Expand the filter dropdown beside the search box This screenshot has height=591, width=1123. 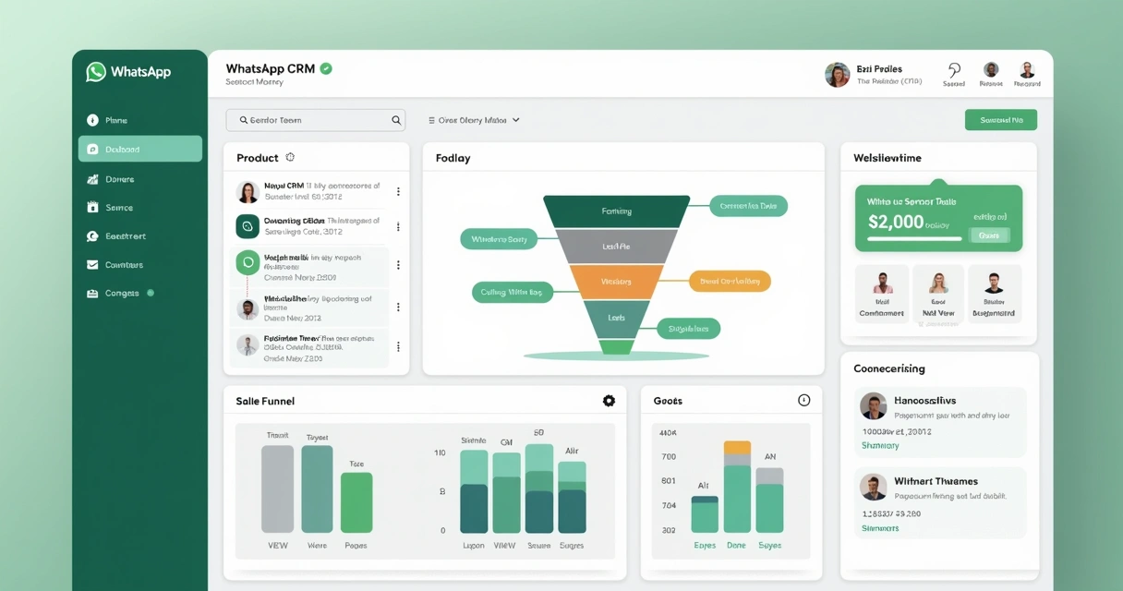(474, 120)
